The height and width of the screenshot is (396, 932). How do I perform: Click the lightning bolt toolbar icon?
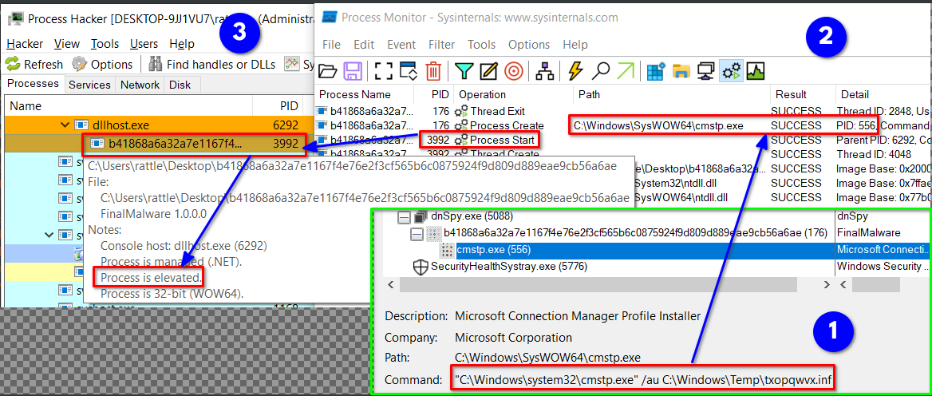point(575,71)
